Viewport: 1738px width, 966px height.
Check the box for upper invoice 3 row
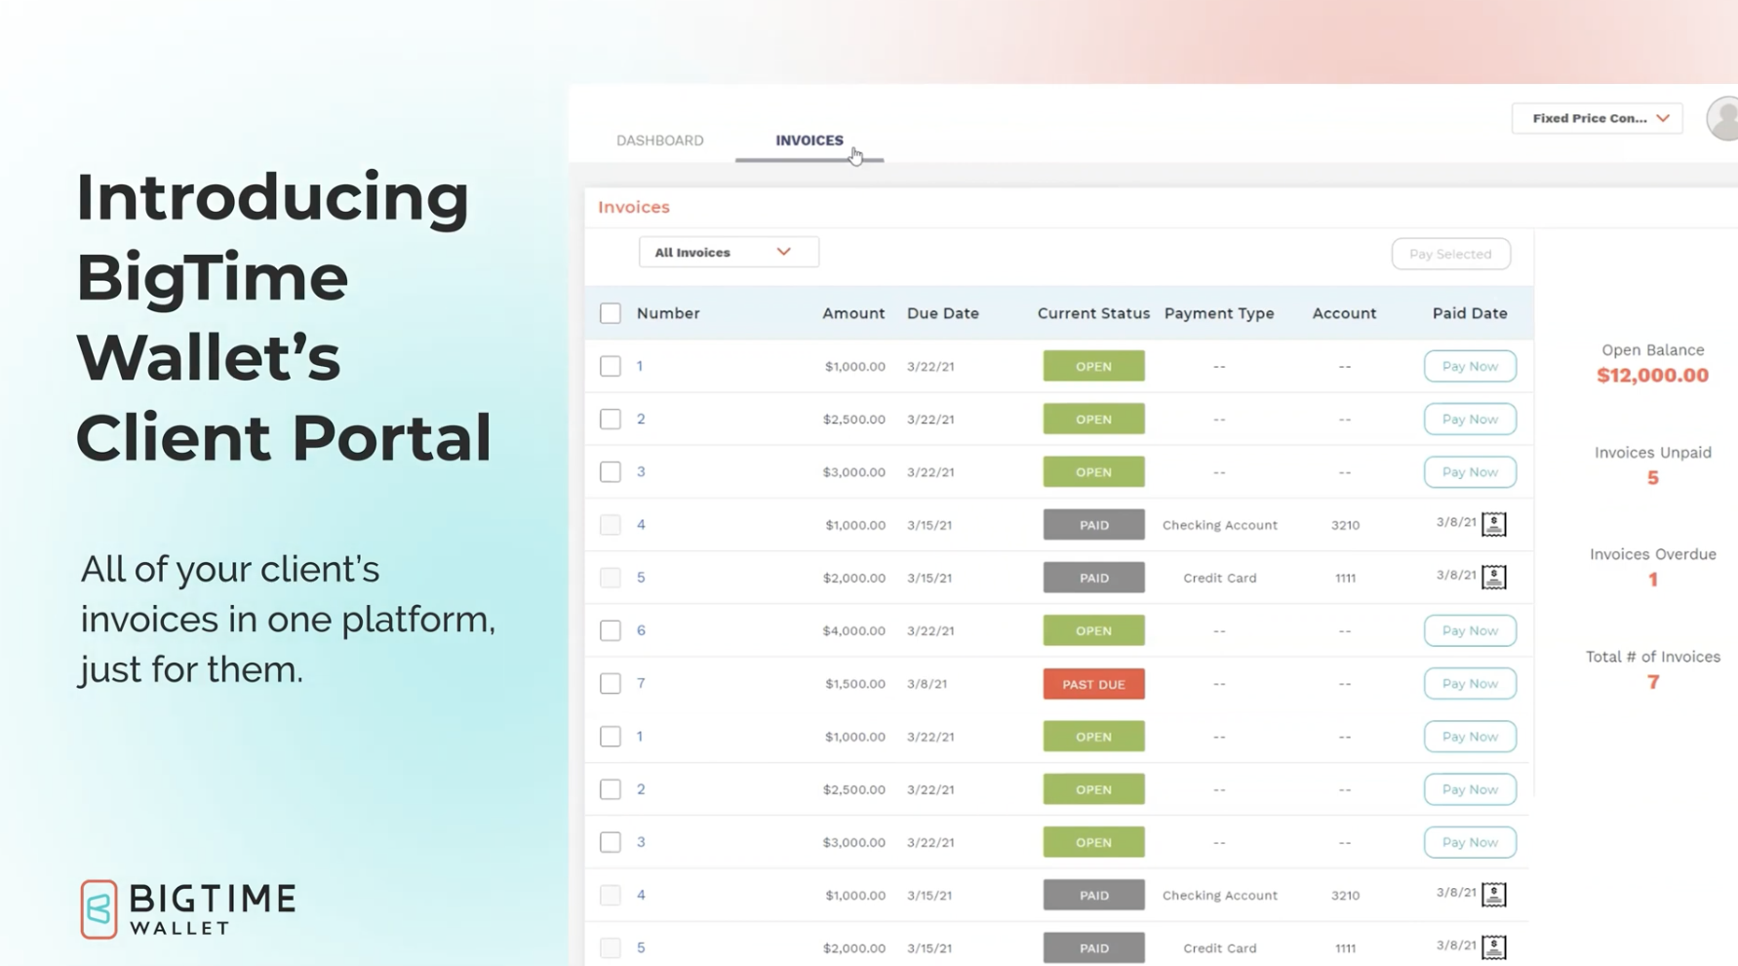610,471
